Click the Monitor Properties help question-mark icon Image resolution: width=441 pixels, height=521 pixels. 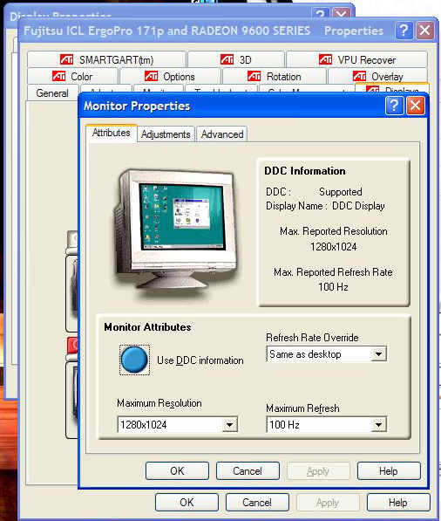(x=394, y=106)
